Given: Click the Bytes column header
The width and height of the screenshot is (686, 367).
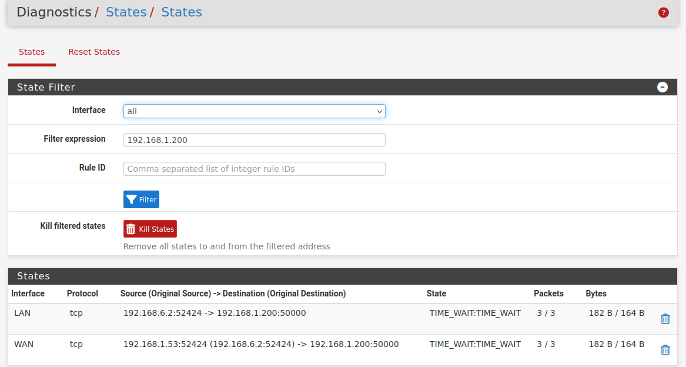Looking at the screenshot, I should pos(596,293).
